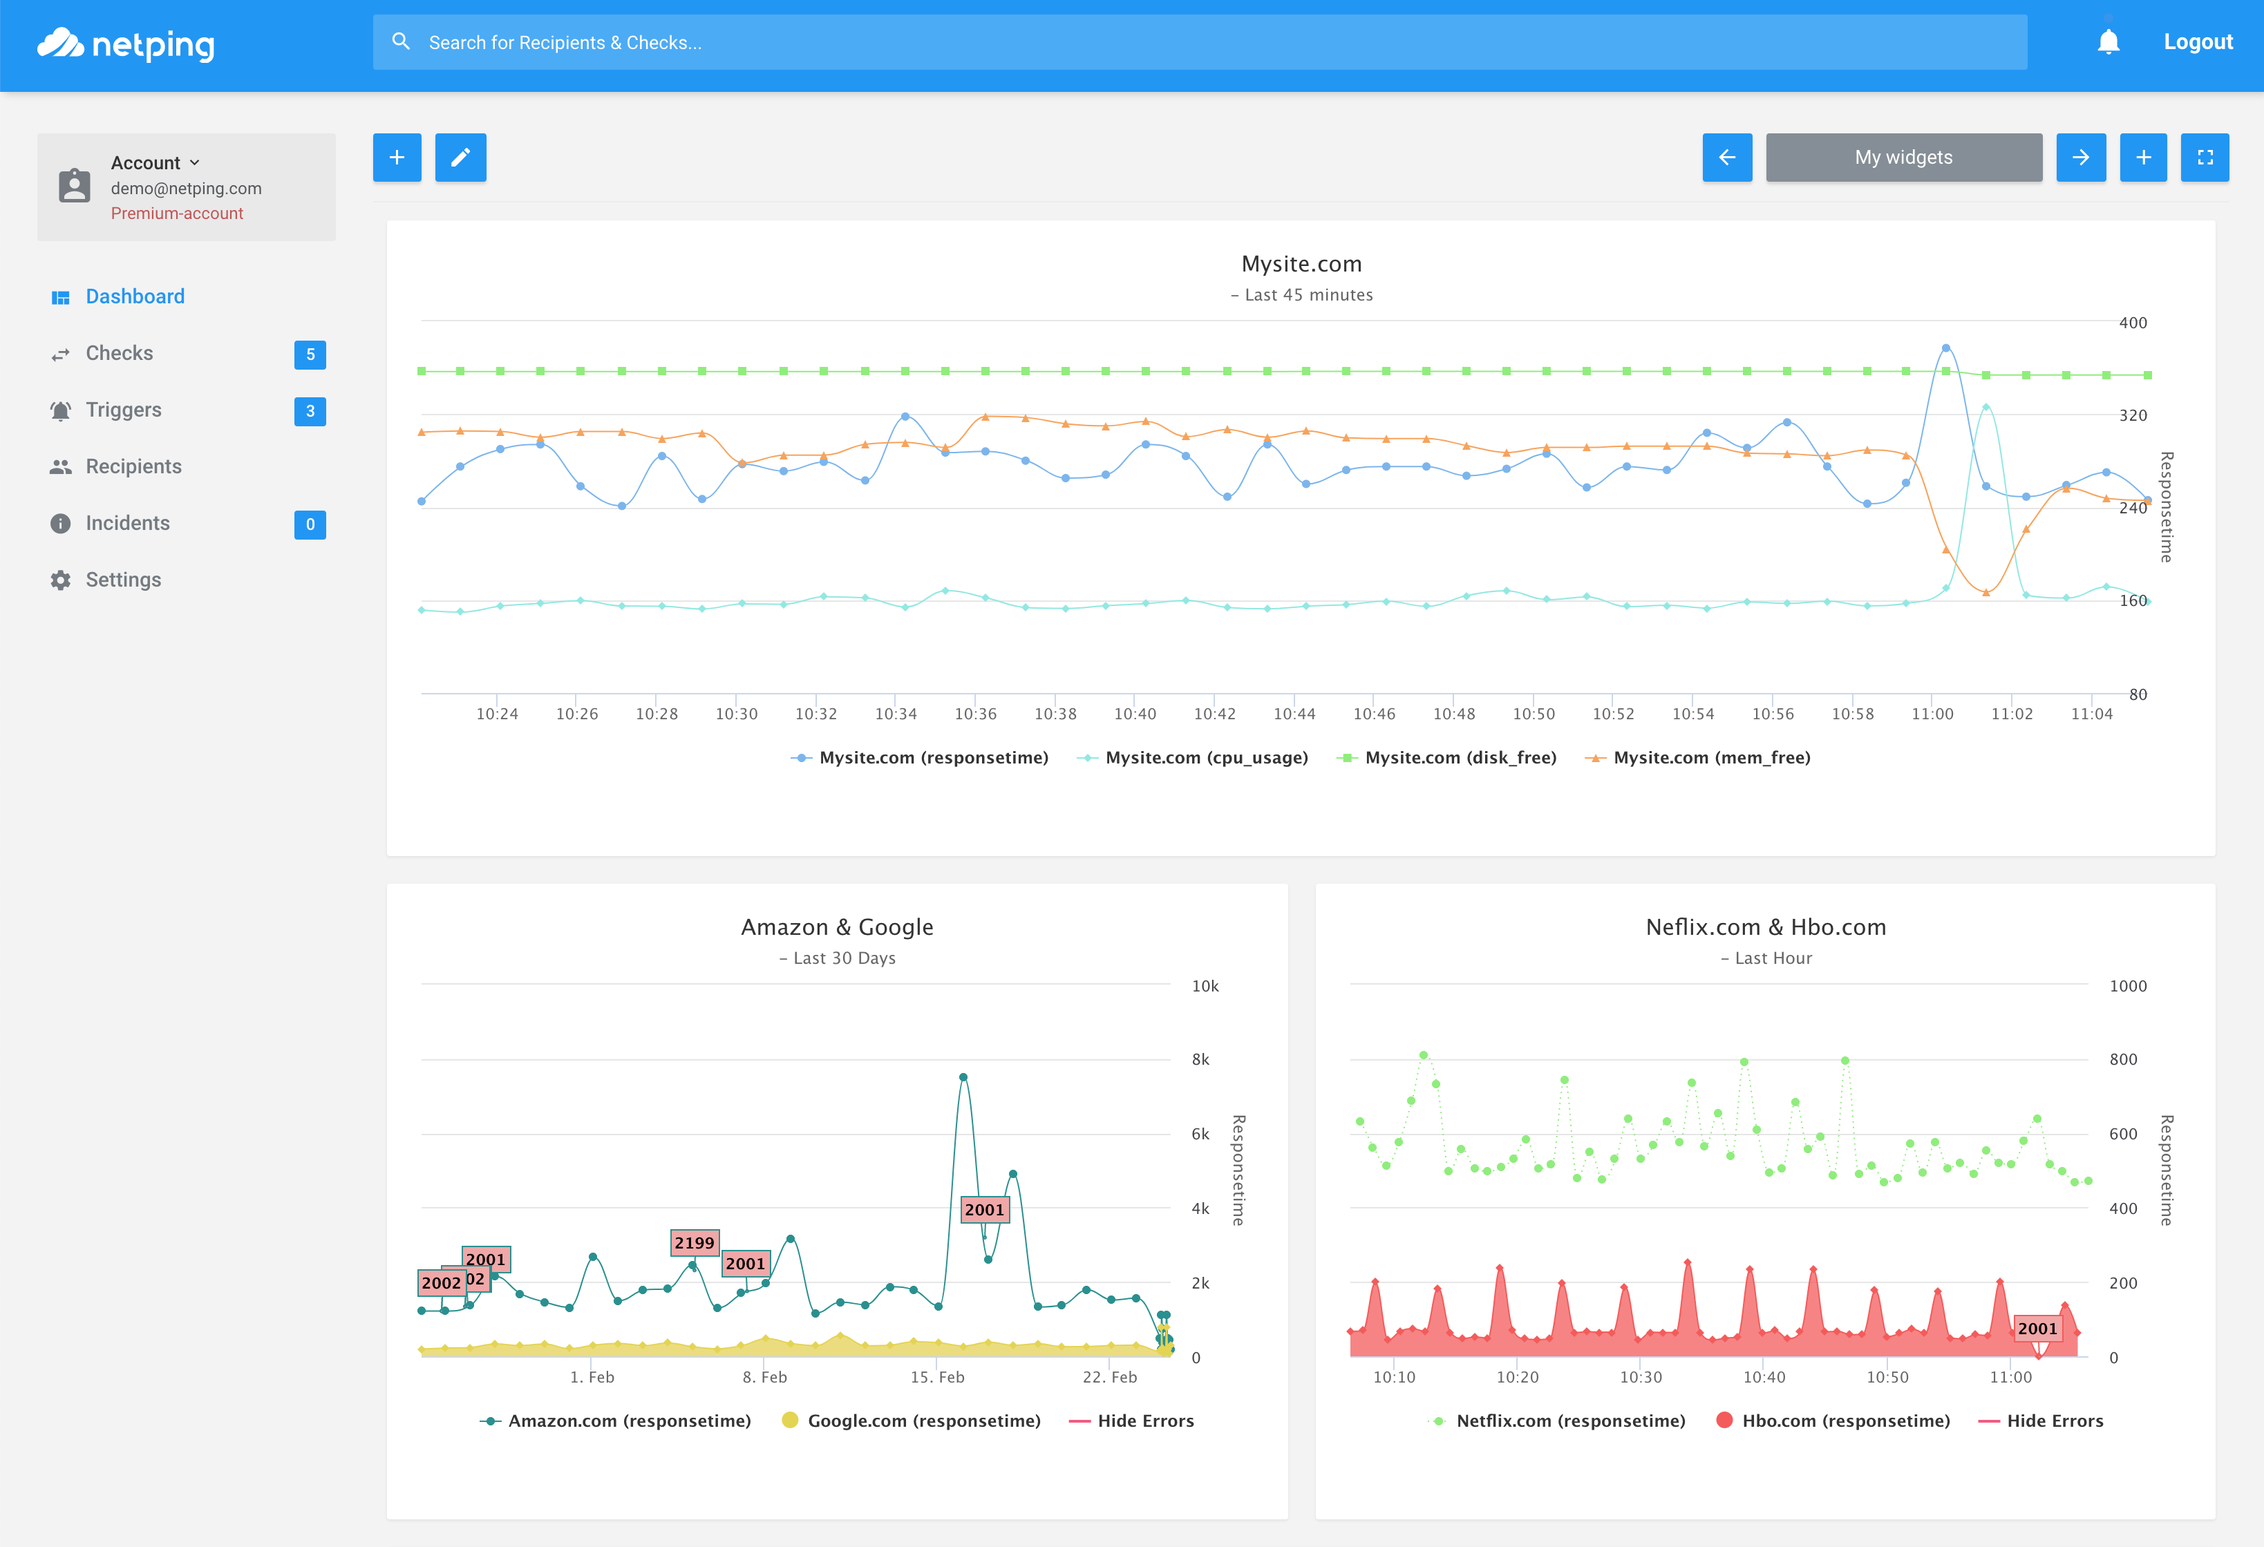Open Triggers menu item
Screen dimensions: 2264x1547
(124, 409)
